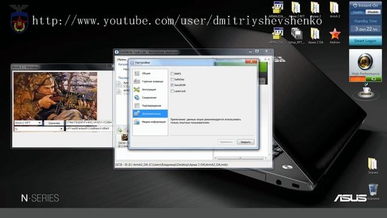The width and height of the screenshot is (387, 218).
Task: Click the High Performance power dial
Action: pos(365,62)
